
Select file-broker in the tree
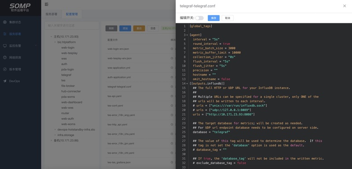68,86
